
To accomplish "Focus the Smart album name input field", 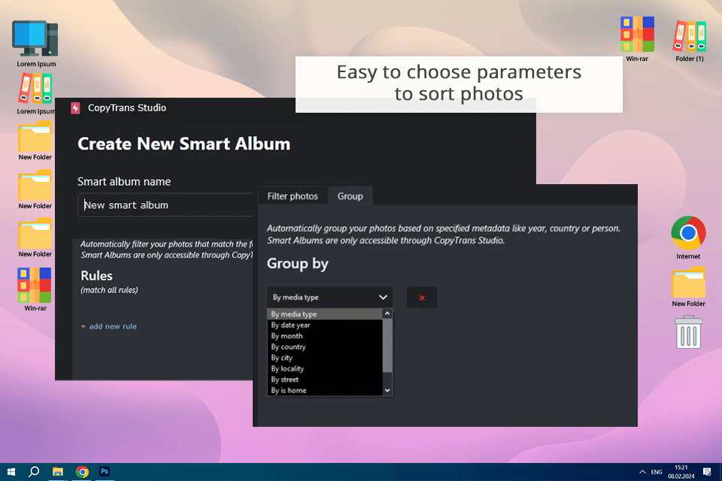I will coord(165,205).
